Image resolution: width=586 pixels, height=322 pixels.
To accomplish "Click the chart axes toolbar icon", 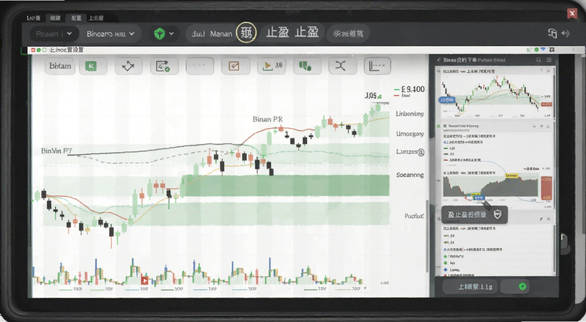I will point(377,66).
